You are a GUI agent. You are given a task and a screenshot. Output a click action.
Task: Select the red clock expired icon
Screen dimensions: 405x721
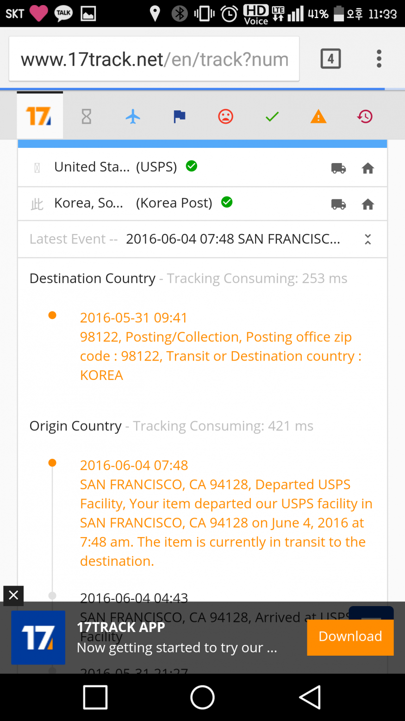[x=365, y=116]
